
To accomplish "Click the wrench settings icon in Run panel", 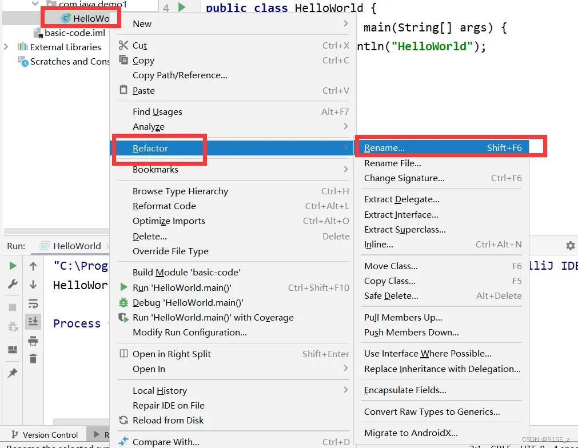I will point(13,284).
